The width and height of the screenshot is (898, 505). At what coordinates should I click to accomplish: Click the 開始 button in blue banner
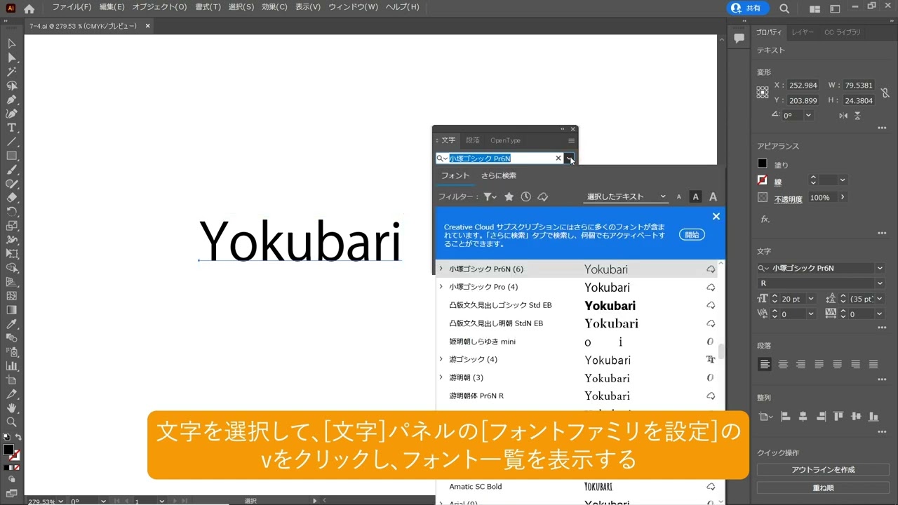point(692,235)
